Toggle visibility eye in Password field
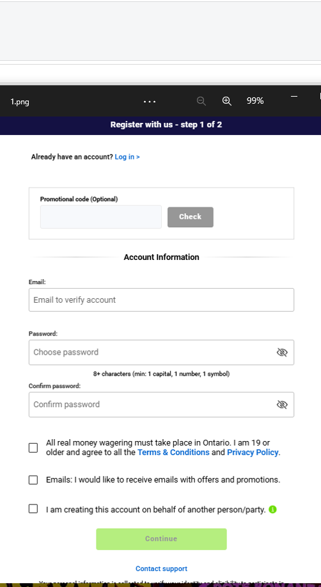The width and height of the screenshot is (321, 587). pyautogui.click(x=282, y=352)
